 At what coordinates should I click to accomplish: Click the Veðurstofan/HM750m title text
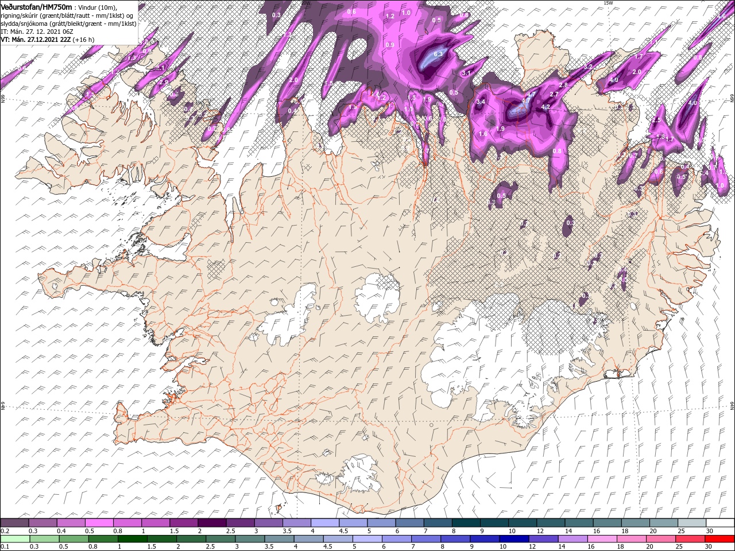(x=36, y=6)
